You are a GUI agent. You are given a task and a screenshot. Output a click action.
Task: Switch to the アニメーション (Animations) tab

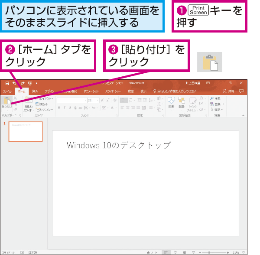point(91,91)
